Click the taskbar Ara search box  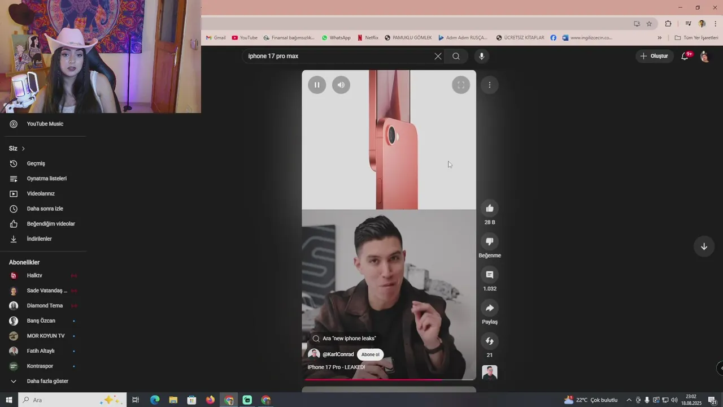[x=71, y=400]
